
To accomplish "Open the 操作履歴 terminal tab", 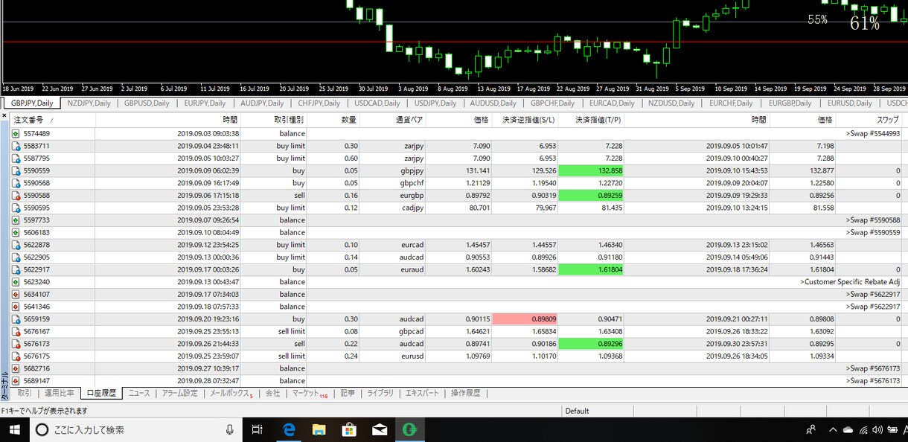I will pyautogui.click(x=465, y=393).
